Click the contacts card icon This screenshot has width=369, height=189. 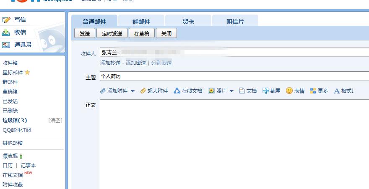click(6, 45)
